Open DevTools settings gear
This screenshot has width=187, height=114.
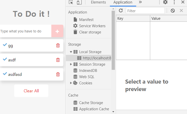click(165, 2)
